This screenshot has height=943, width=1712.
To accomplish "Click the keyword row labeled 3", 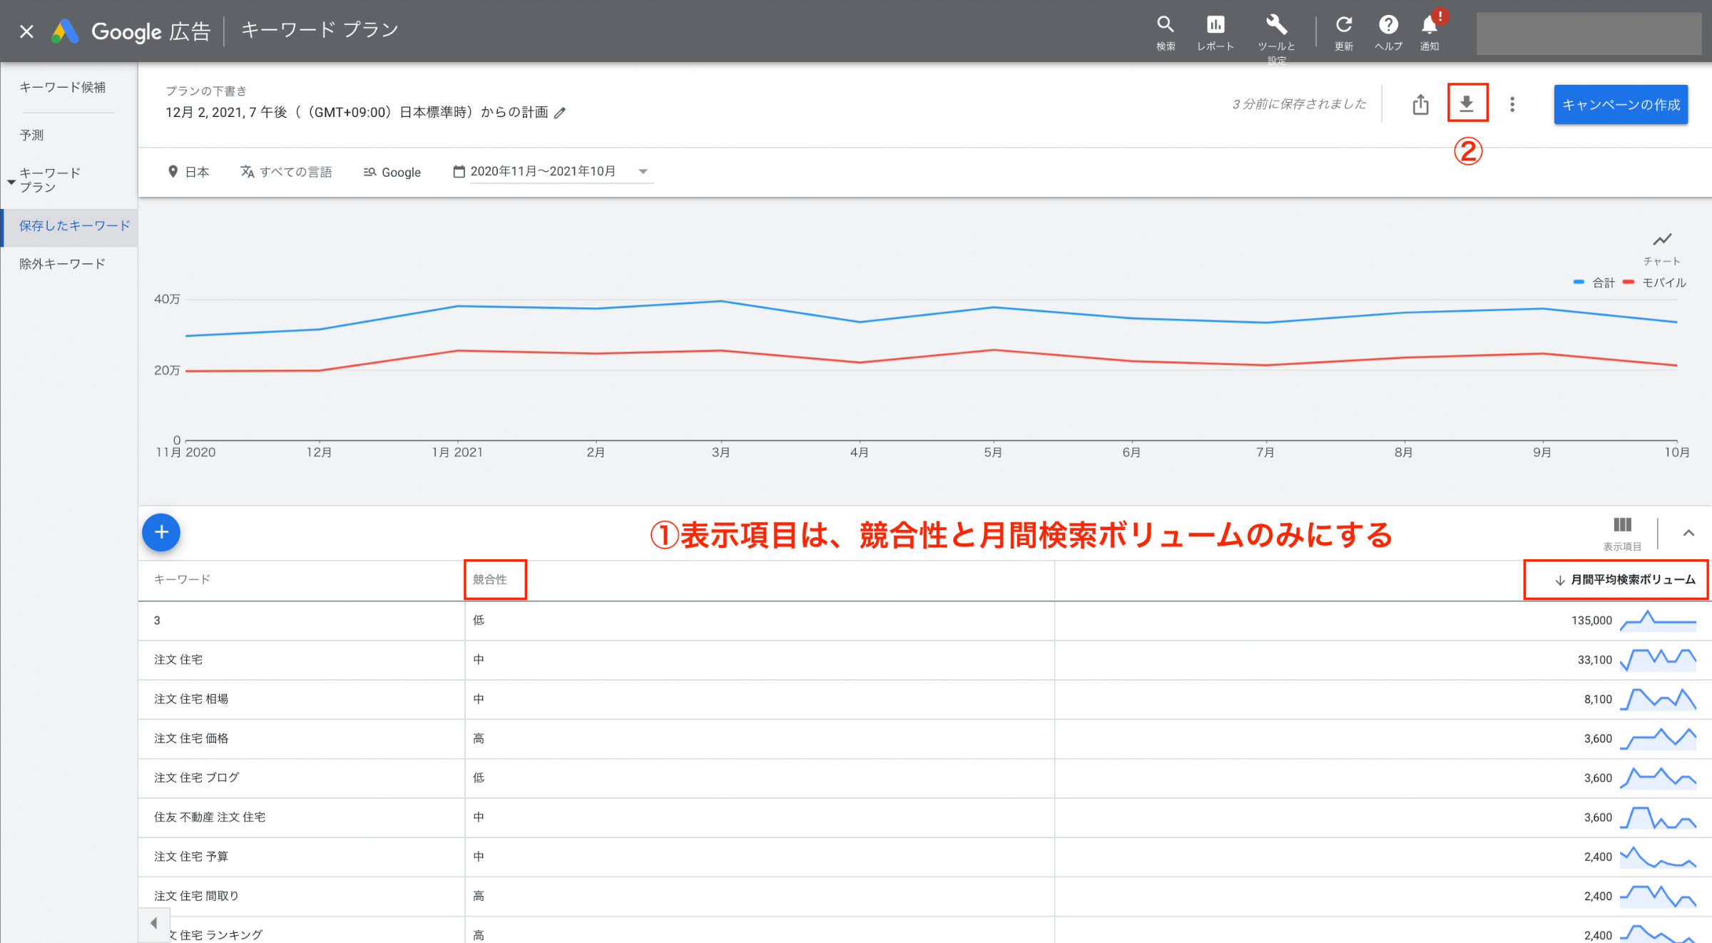I will (x=924, y=621).
